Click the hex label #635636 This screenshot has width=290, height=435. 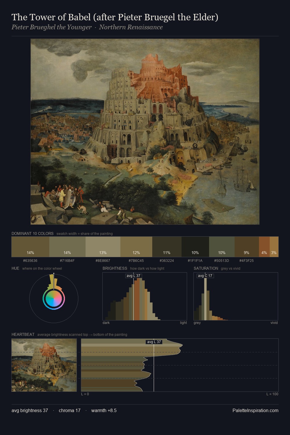(x=30, y=261)
